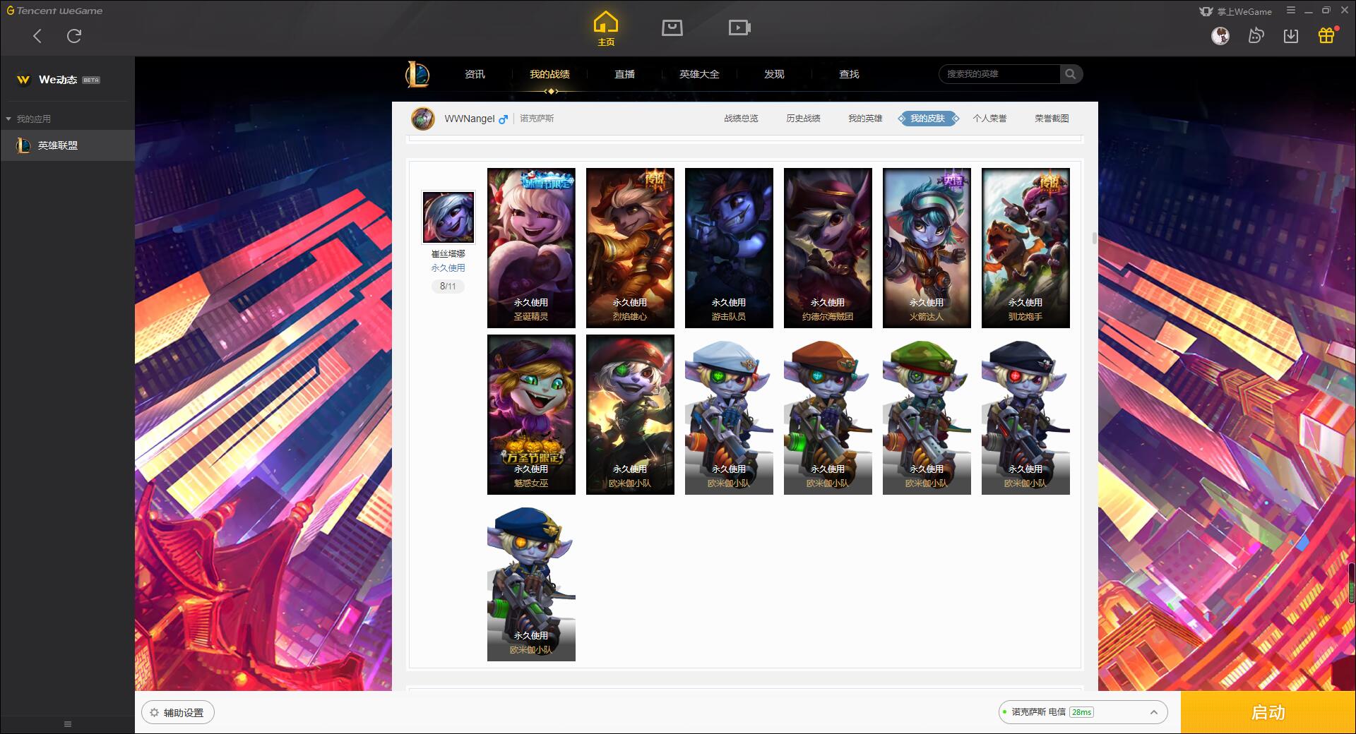Open the 欧米伽小队 black cap chroma card
Image resolution: width=1356 pixels, height=734 pixels.
point(1025,414)
